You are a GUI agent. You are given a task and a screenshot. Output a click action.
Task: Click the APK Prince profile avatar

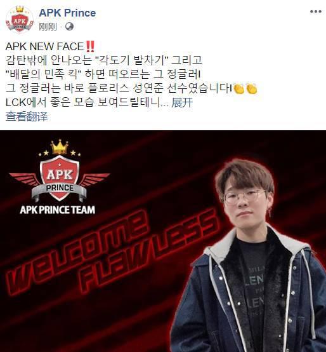(x=20, y=20)
